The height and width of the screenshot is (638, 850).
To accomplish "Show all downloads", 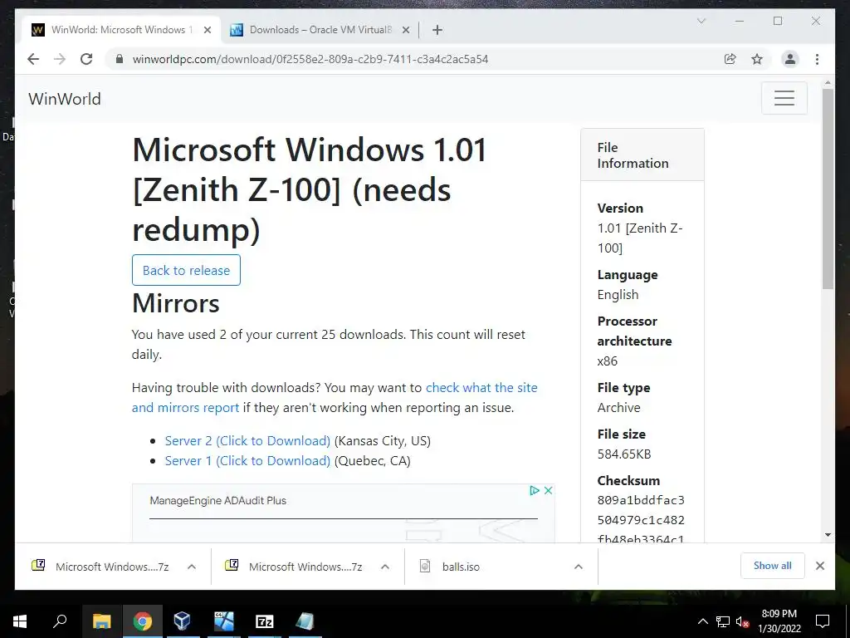I will click(773, 566).
